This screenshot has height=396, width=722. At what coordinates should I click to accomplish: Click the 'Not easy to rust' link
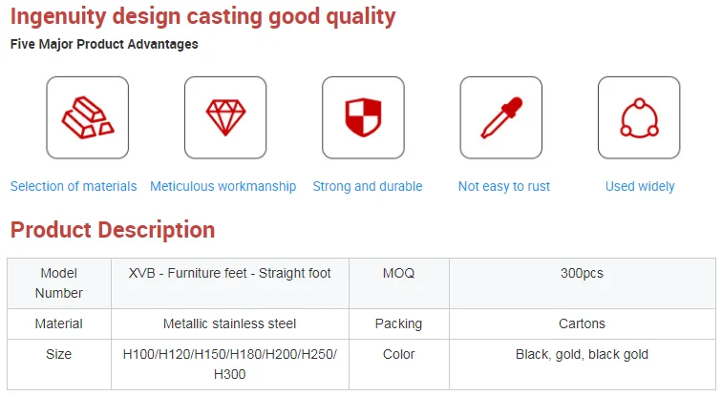coord(504,186)
